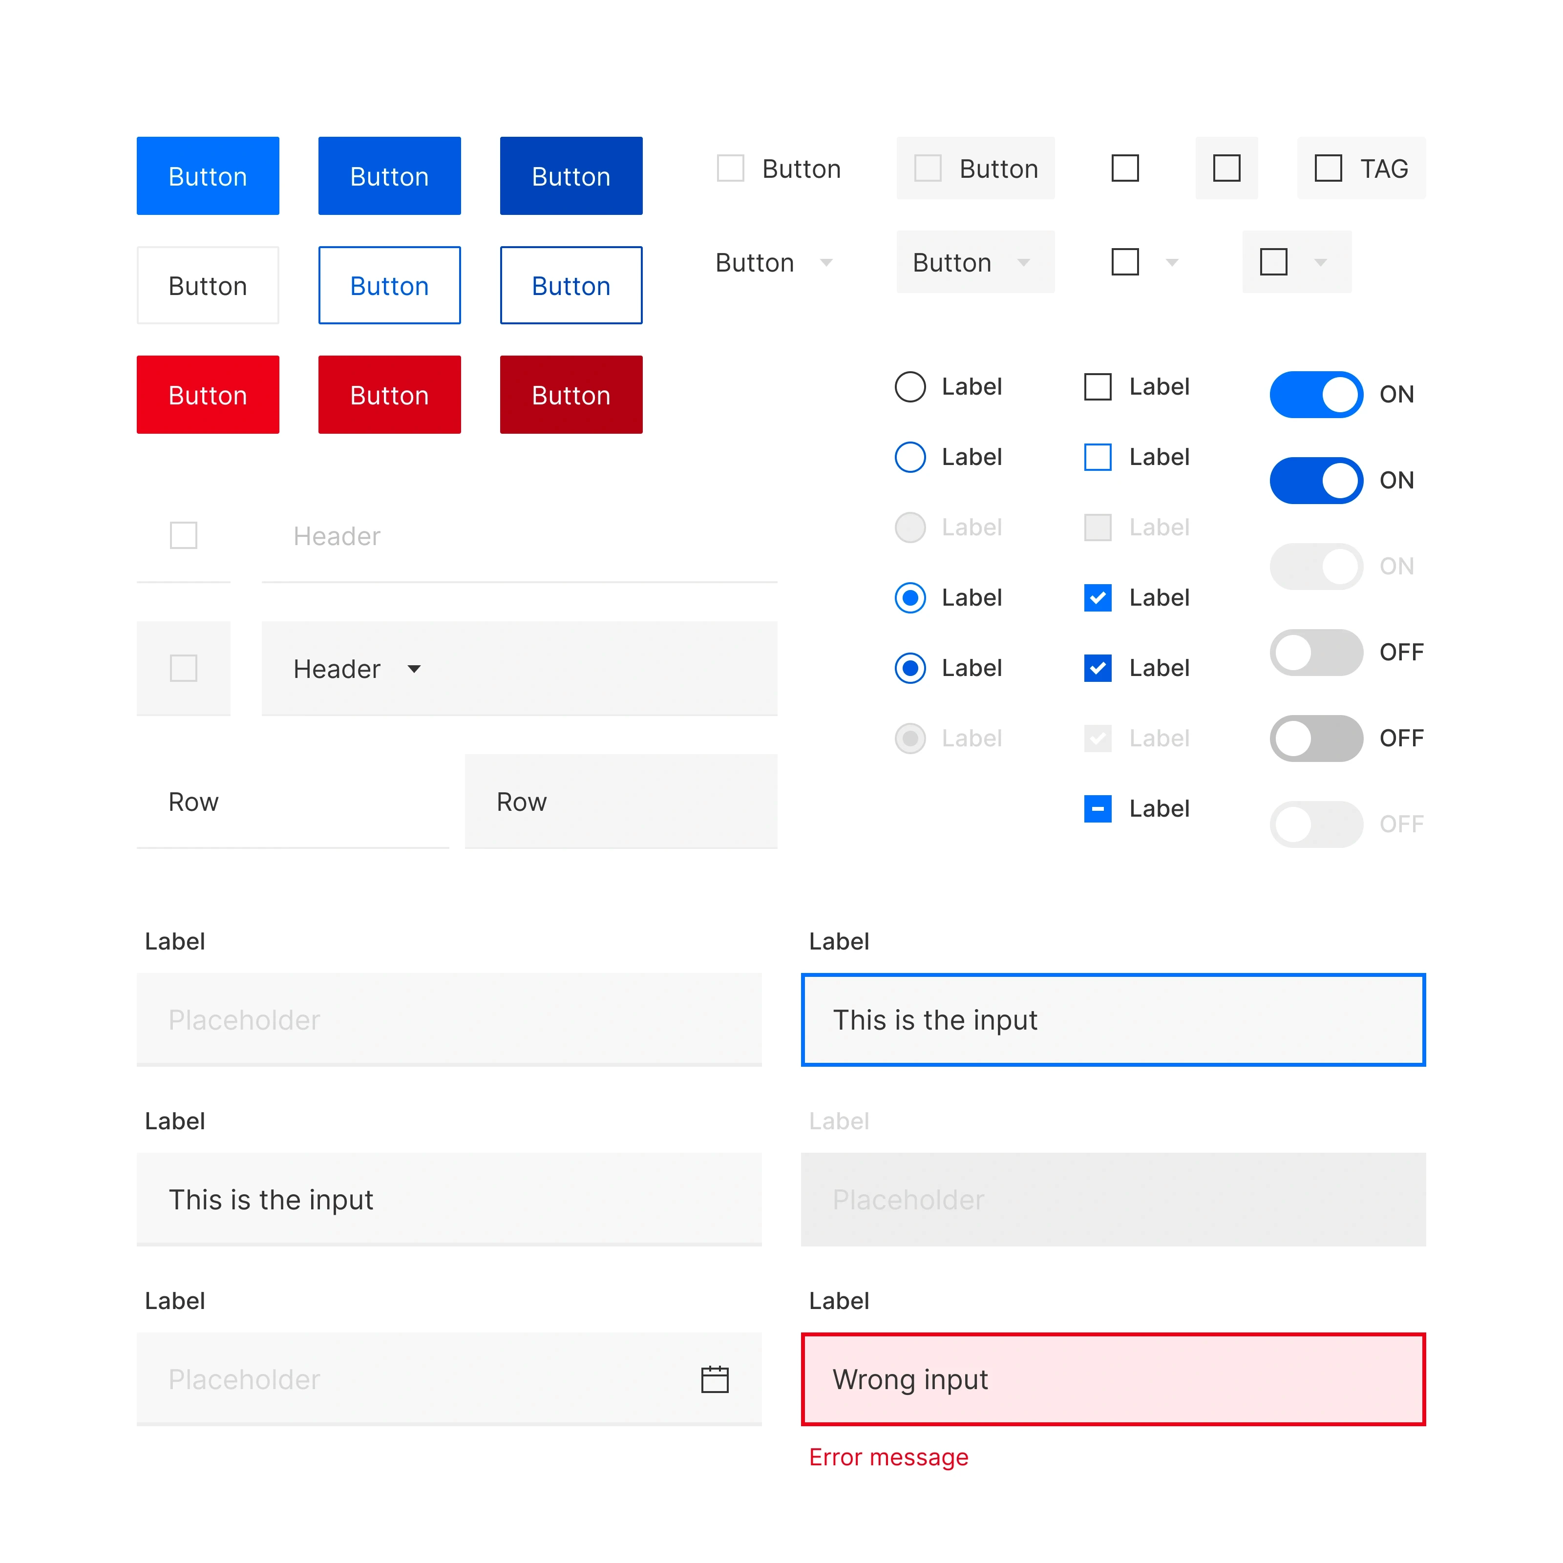This screenshot has height=1563, width=1563.
Task: Click the checkbox in the gray Header cell
Action: (x=184, y=668)
